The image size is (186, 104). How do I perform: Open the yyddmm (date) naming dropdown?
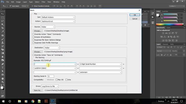55,68
